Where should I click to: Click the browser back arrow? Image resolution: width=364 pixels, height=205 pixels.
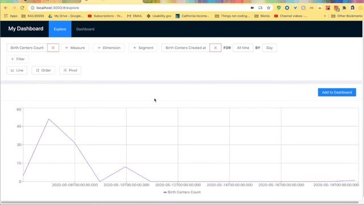coord(6,7)
